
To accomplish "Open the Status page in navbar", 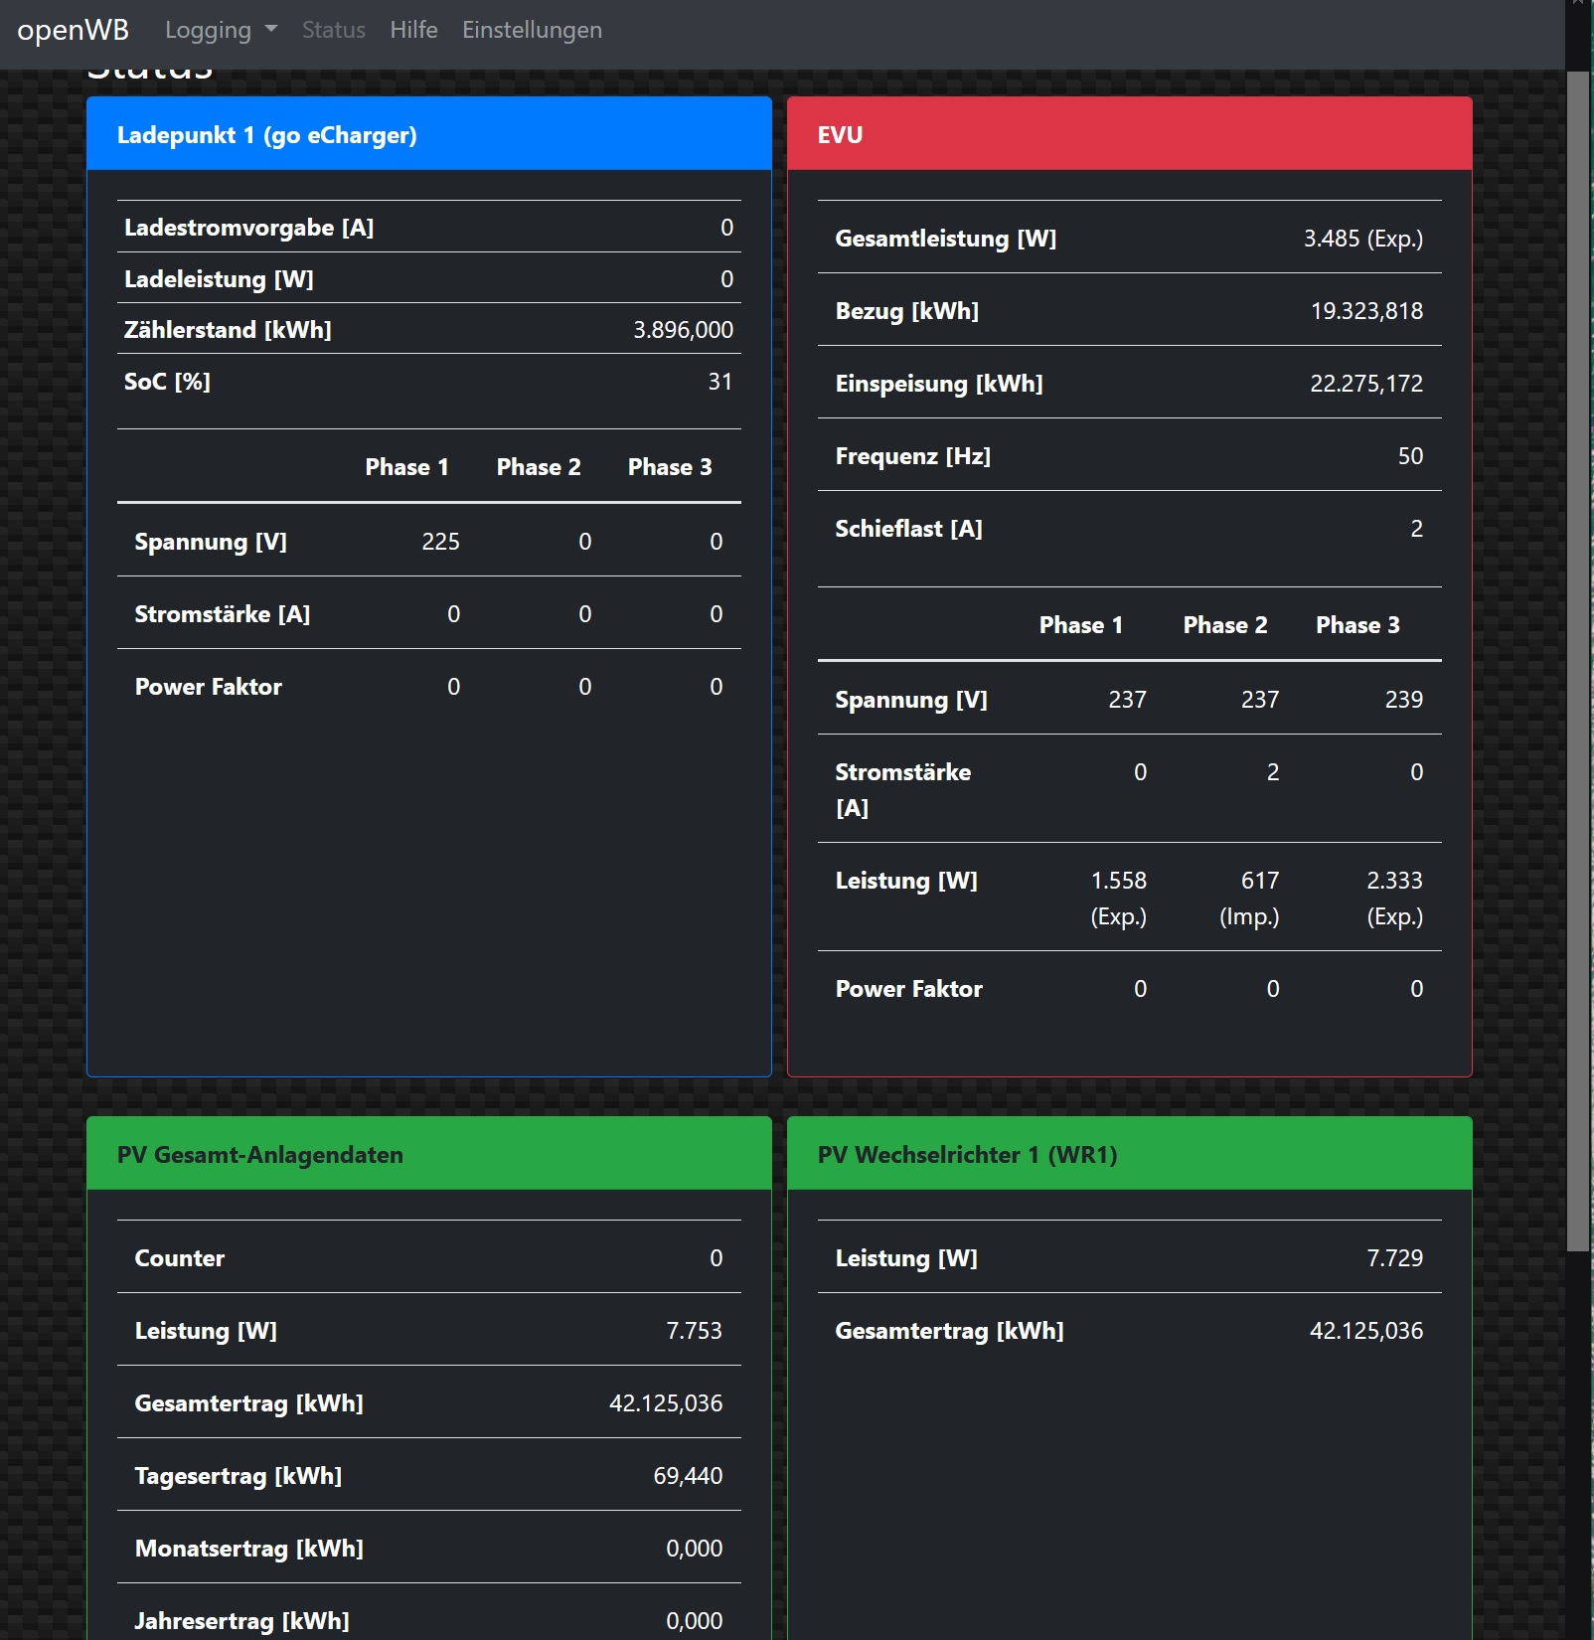I will click(333, 30).
